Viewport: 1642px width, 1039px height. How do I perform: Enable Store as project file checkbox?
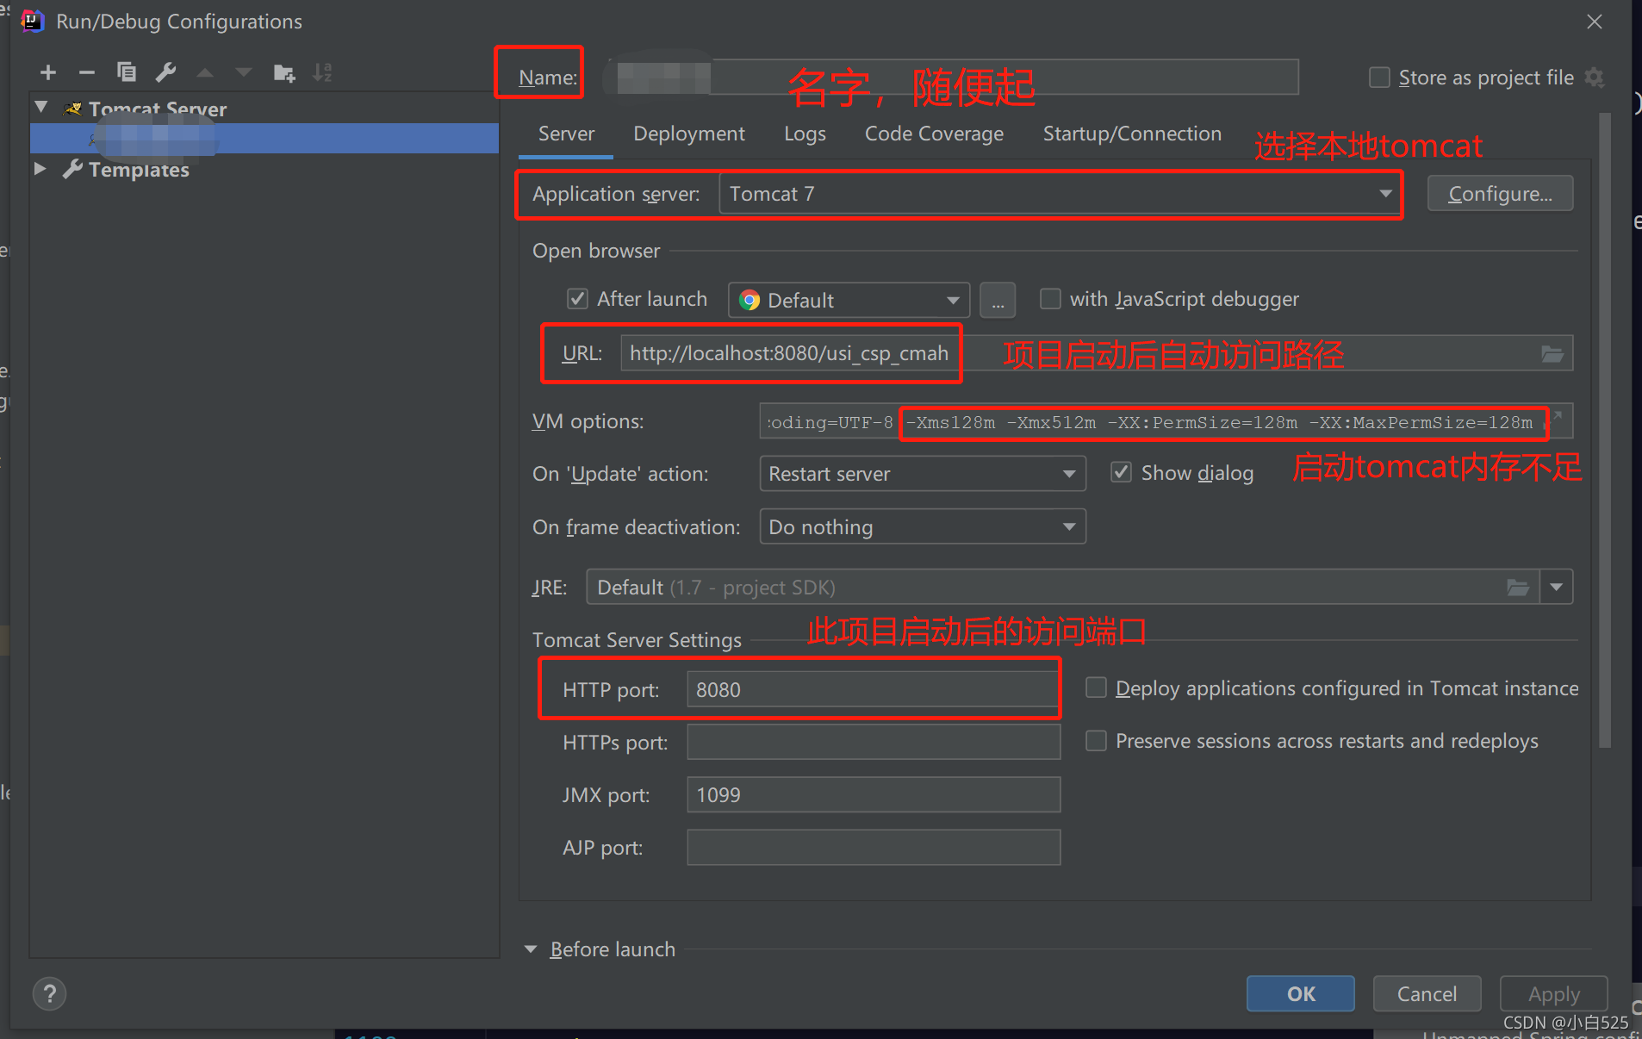click(x=1379, y=78)
